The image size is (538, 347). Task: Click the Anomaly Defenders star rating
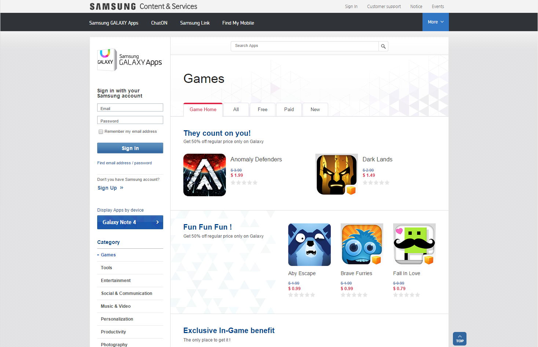[244, 183]
